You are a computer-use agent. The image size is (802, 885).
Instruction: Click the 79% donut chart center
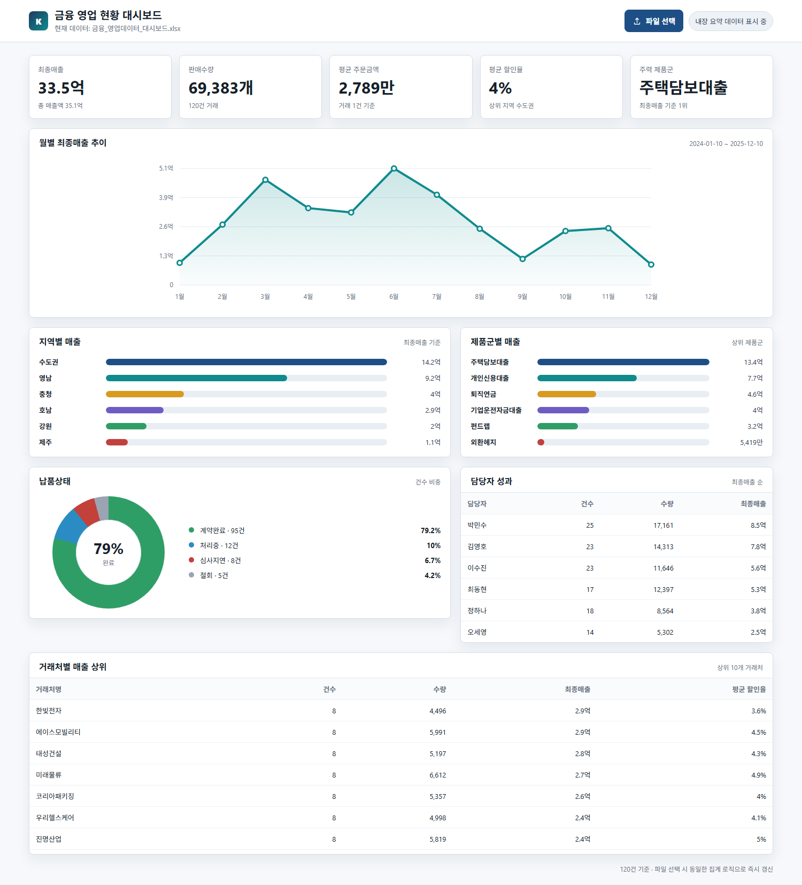click(109, 552)
